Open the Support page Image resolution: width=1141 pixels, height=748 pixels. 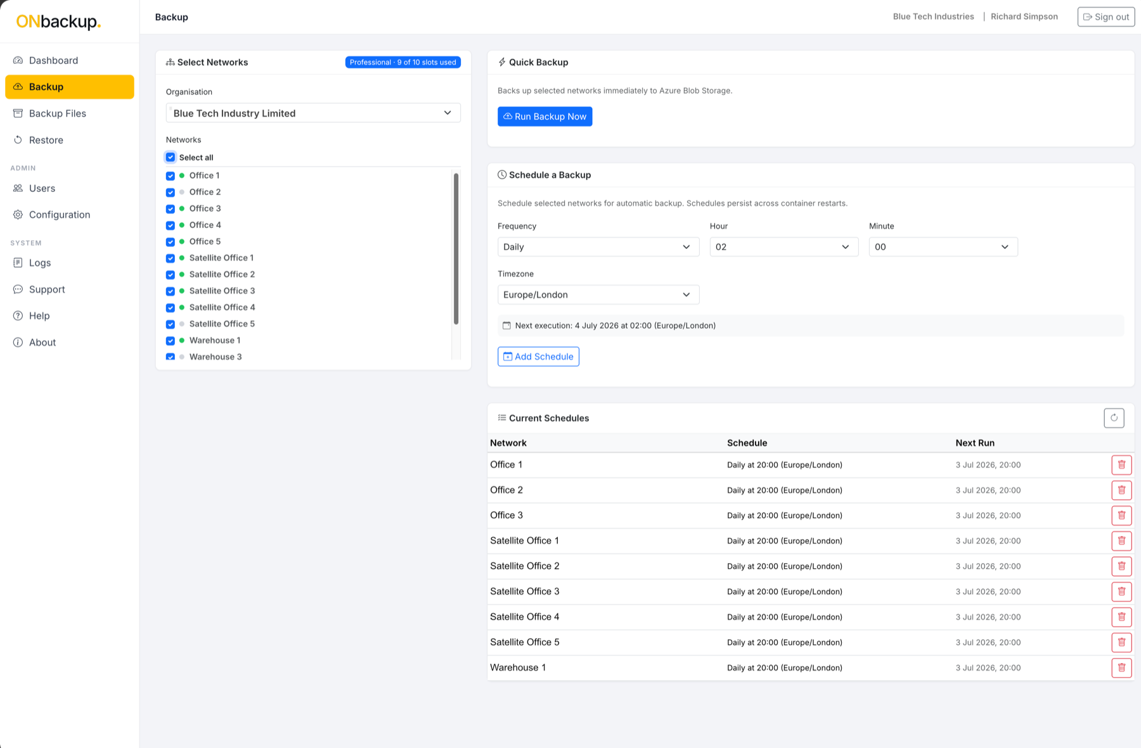tap(70, 289)
